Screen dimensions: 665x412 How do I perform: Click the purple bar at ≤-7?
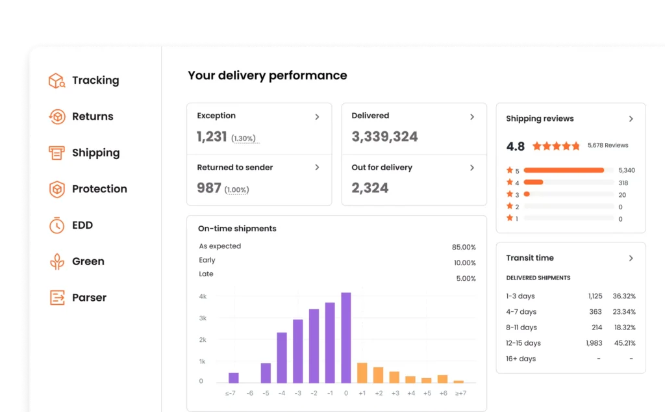click(x=234, y=378)
